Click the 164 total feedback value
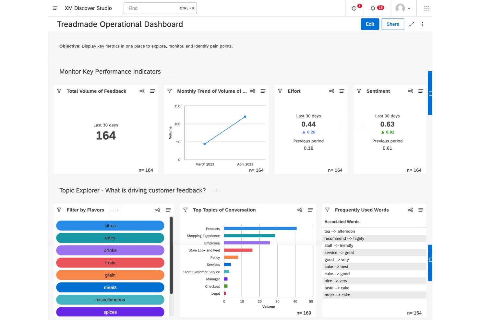This screenshot has width=480, height=320. (x=106, y=136)
